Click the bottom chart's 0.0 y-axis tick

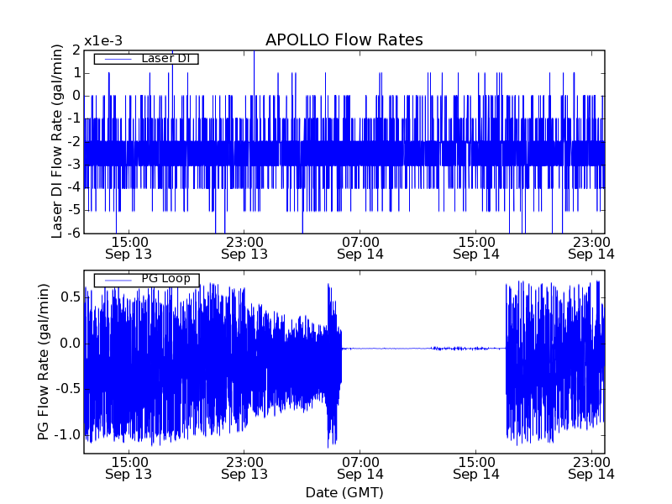[71, 343]
